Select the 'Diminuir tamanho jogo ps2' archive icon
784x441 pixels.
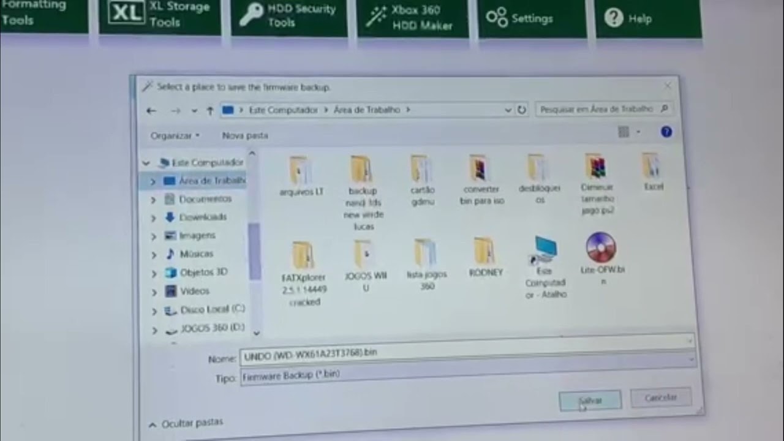point(596,166)
